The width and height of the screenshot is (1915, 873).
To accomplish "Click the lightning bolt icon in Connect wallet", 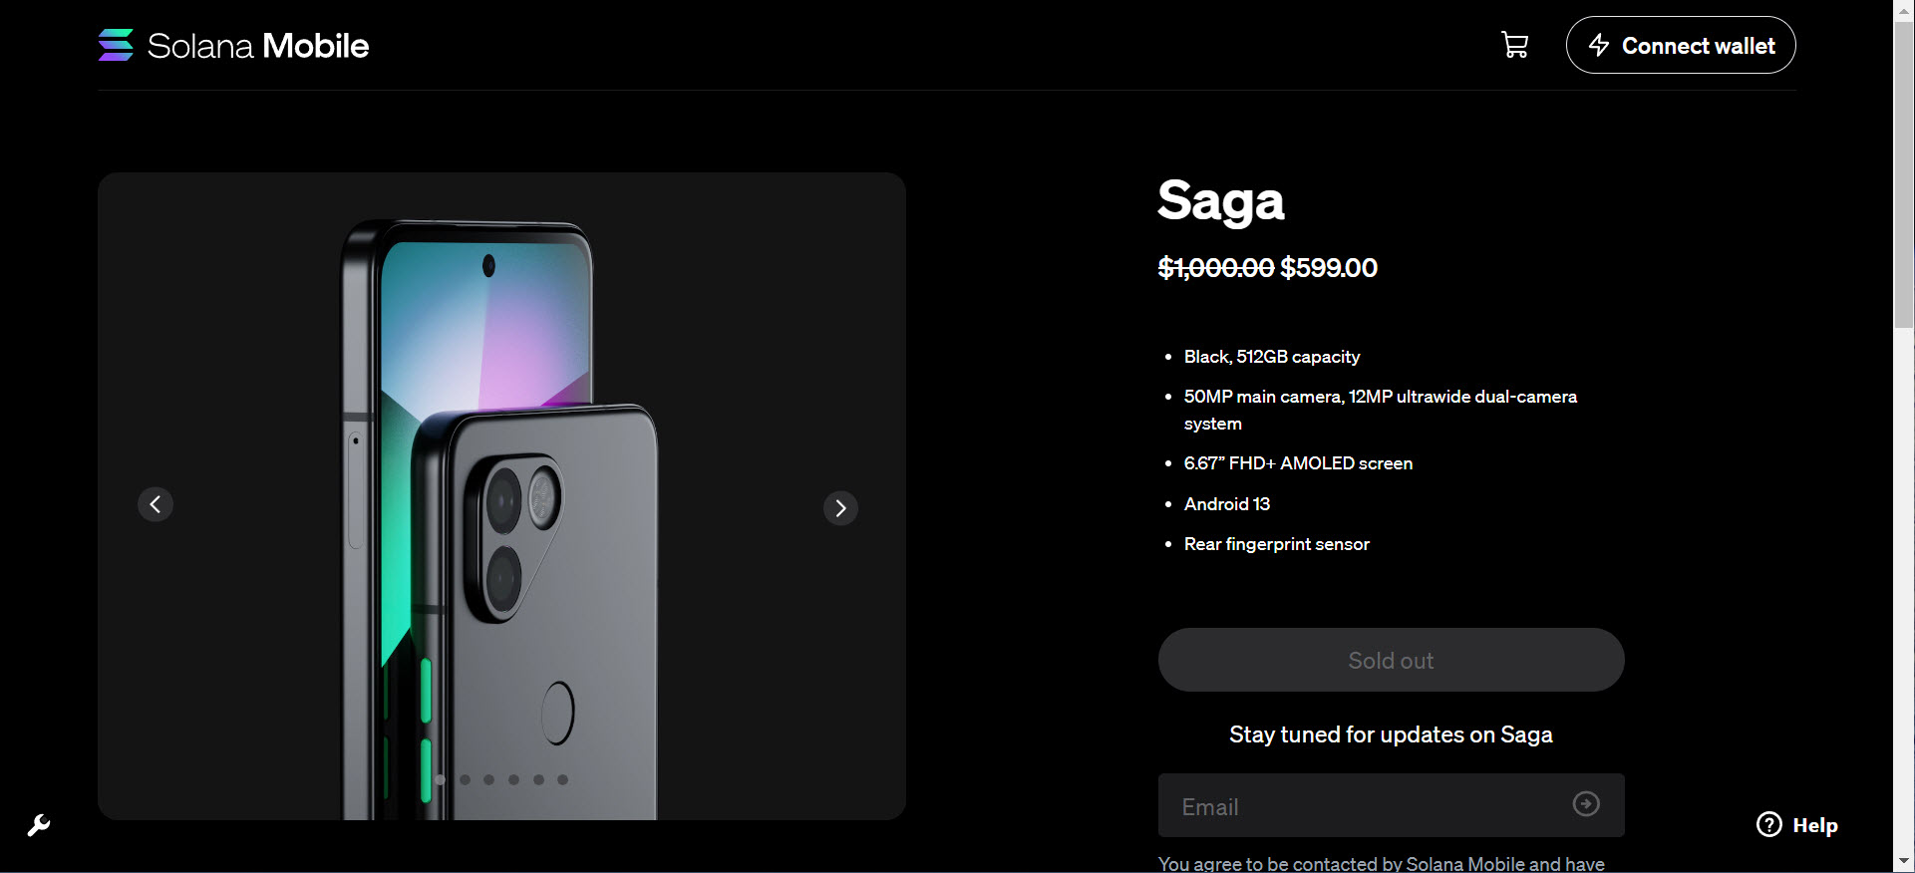I will click(1601, 45).
